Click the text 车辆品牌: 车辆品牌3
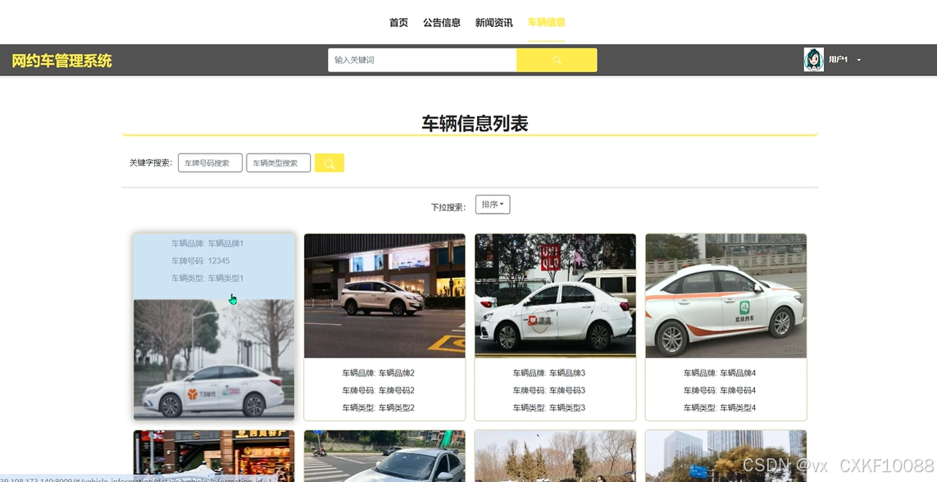The image size is (937, 482). pyautogui.click(x=549, y=373)
